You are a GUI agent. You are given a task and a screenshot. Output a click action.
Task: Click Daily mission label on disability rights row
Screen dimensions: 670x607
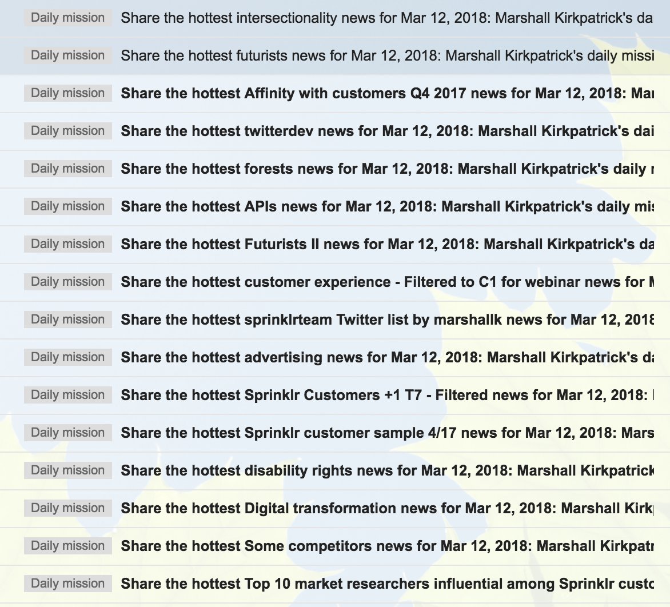coord(68,470)
